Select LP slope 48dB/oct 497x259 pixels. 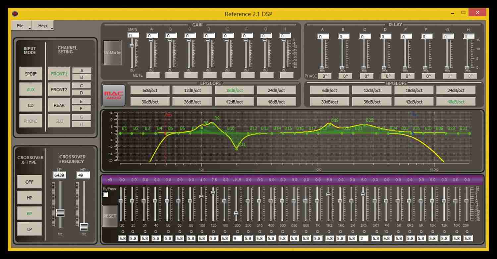coord(276,102)
